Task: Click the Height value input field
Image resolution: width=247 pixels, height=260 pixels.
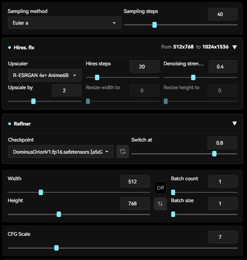Action: tap(135, 203)
